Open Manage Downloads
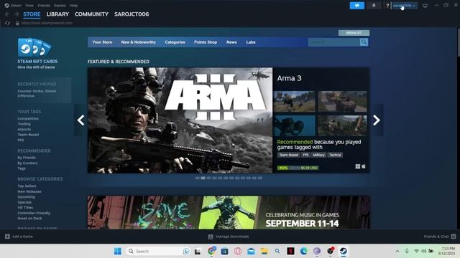 229,236
